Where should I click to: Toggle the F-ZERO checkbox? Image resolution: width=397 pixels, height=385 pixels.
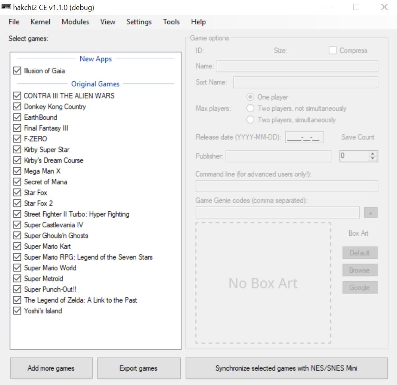[x=17, y=139]
